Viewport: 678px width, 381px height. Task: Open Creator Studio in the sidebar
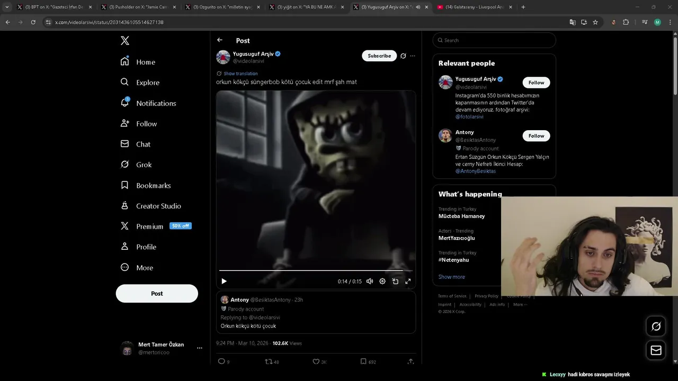pos(151,206)
